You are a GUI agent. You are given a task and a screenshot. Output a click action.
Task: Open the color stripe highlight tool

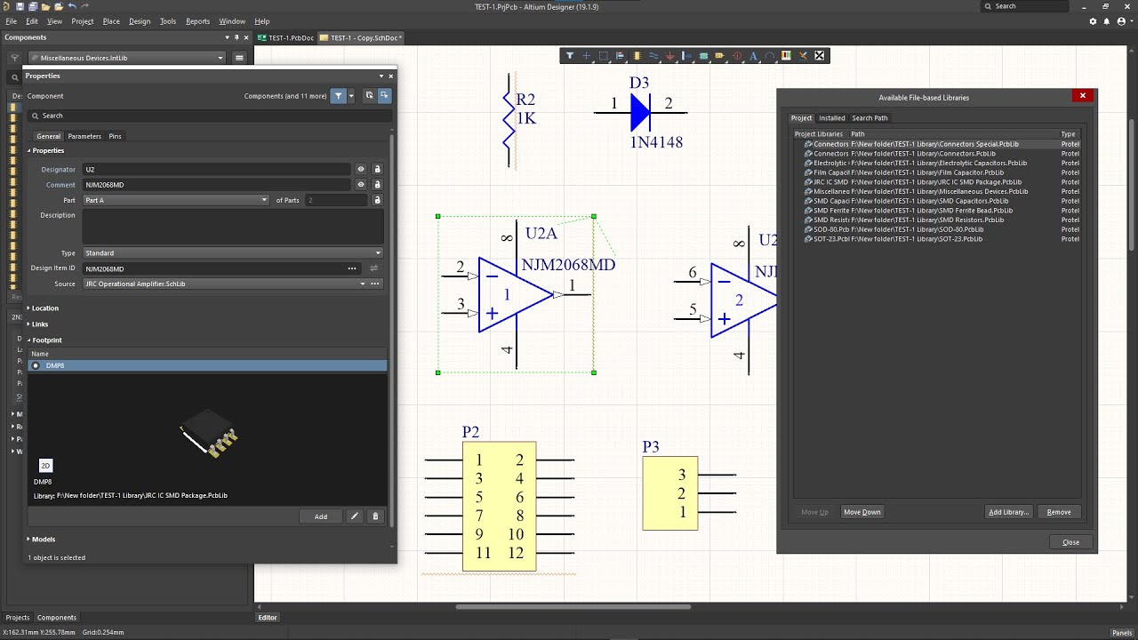[x=786, y=55]
